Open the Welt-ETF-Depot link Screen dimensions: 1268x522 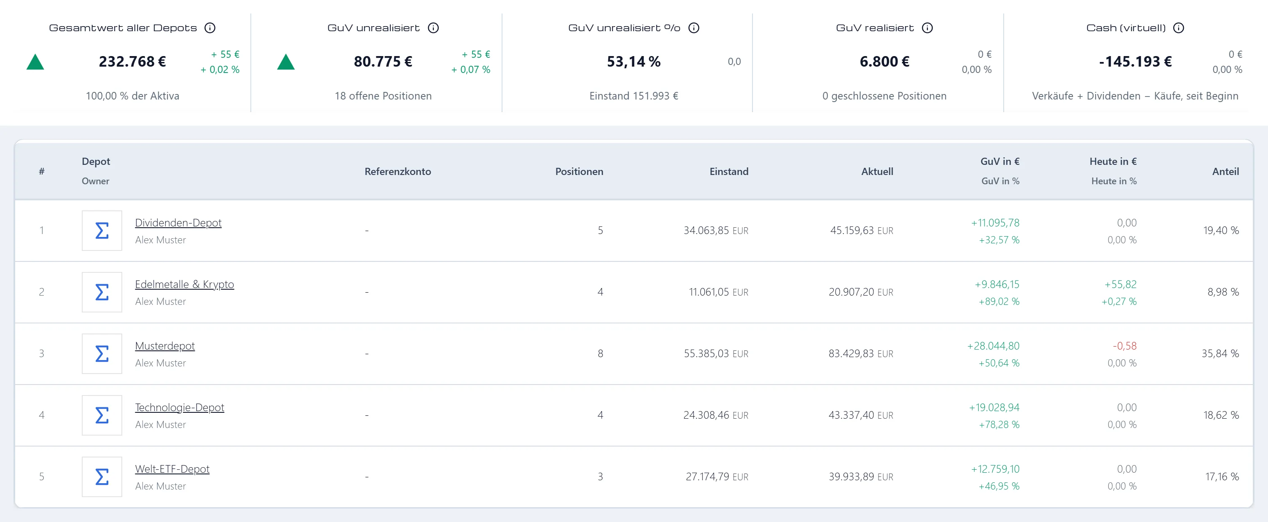point(172,469)
